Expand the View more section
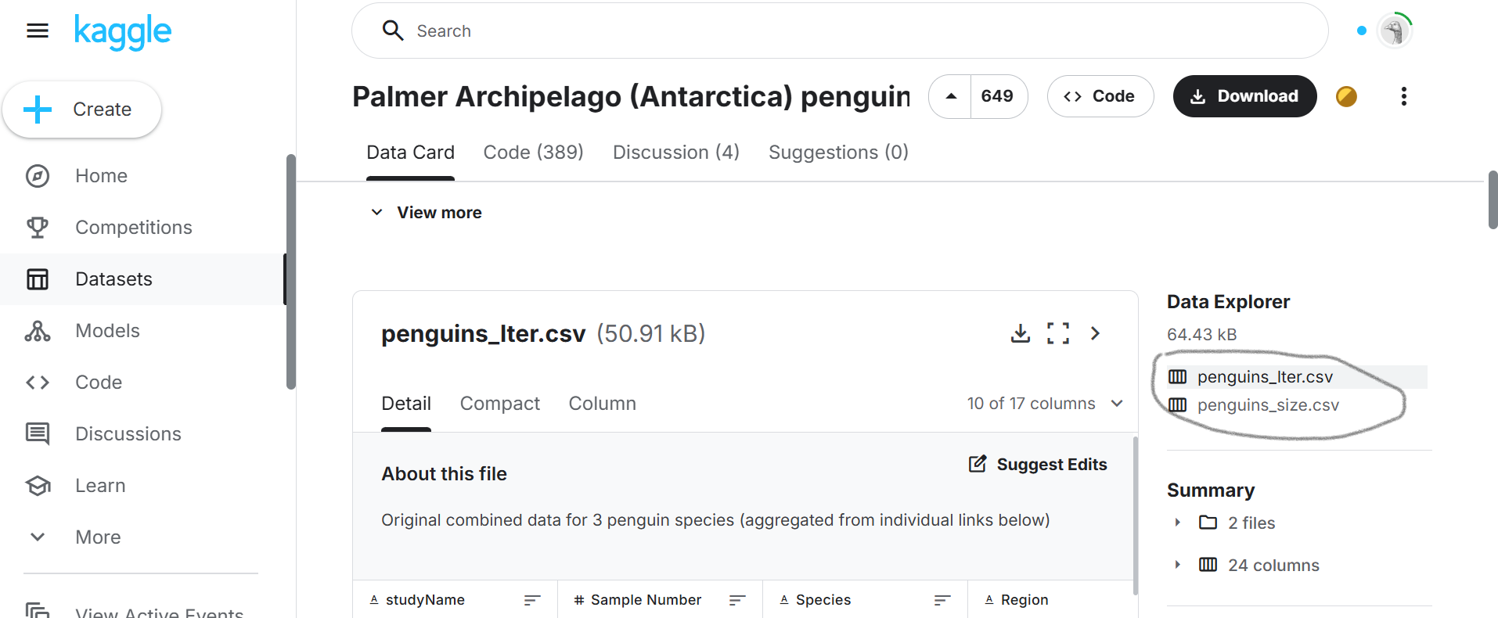The image size is (1498, 618). 427,213
